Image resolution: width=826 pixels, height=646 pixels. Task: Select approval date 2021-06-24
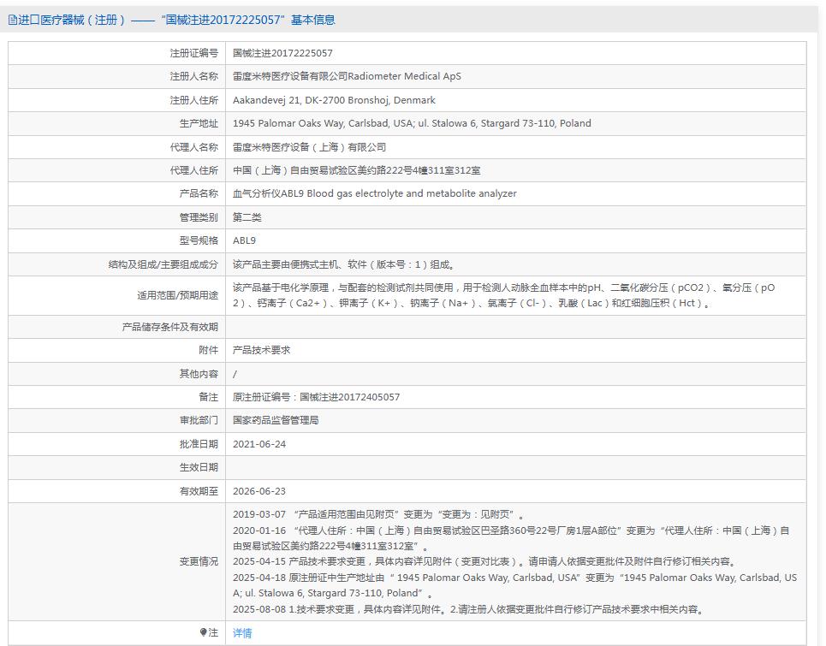click(259, 444)
